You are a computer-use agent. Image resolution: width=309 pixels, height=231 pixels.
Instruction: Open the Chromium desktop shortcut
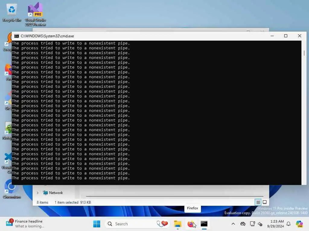point(11,189)
